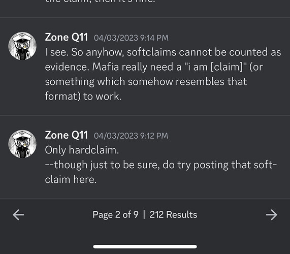Open Zone Q11's avatar on the 9:12 PM message
This screenshot has height=254, width=290.
click(x=22, y=144)
